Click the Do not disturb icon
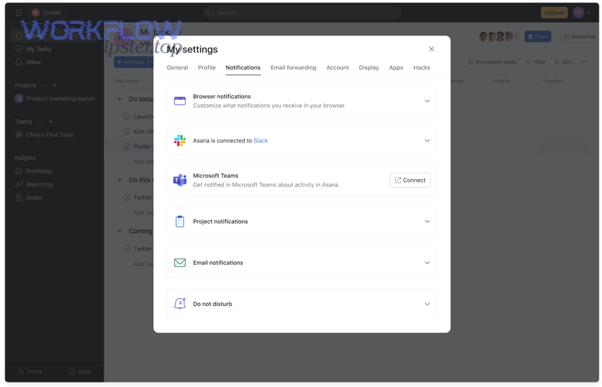Image resolution: width=602 pixels, height=387 pixels. click(x=179, y=303)
